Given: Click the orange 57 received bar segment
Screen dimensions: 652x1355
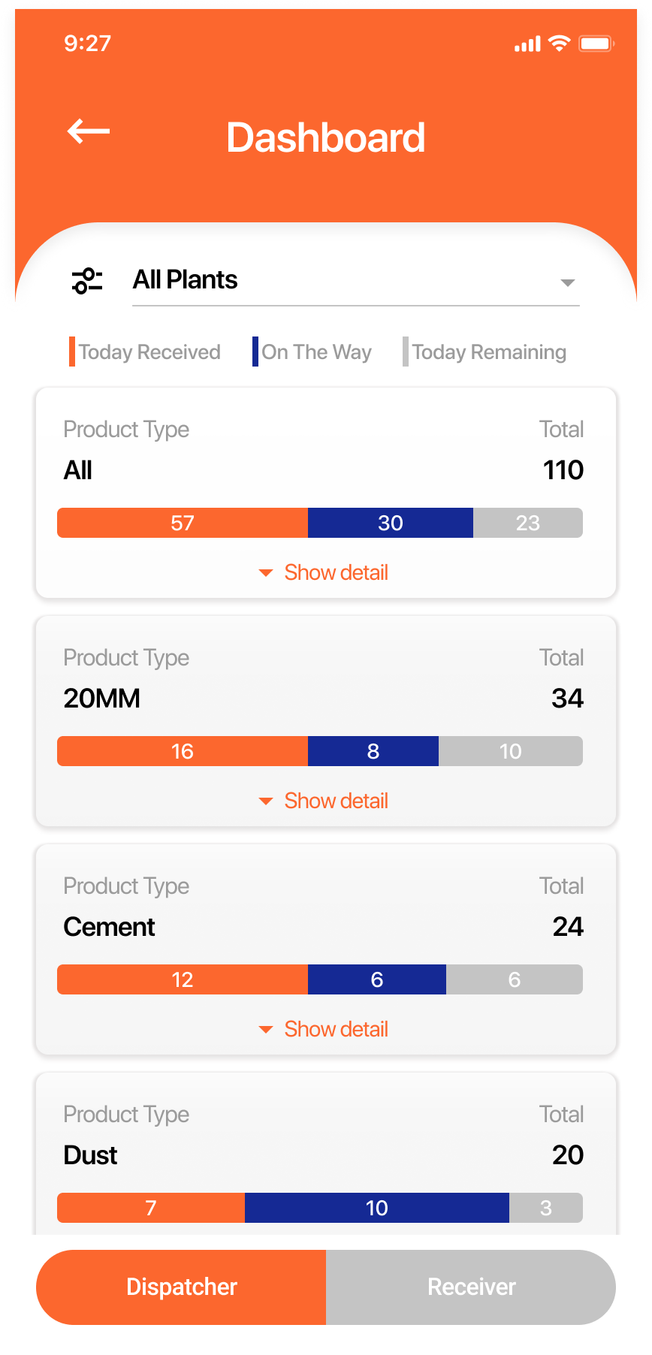Looking at the screenshot, I should (183, 523).
